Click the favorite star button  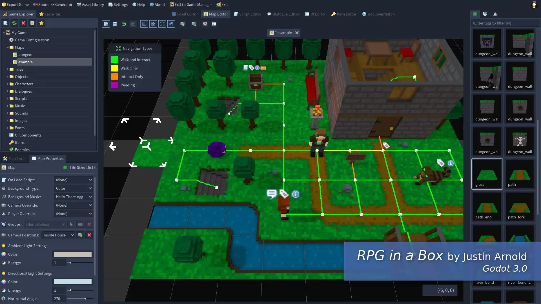41,23
